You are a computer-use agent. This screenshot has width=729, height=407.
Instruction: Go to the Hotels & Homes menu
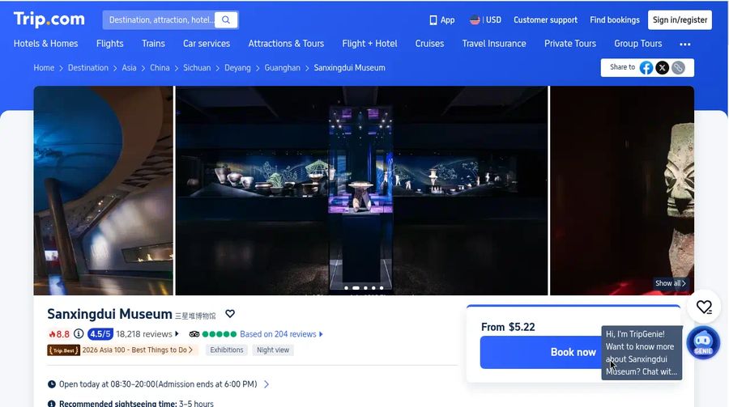coord(45,44)
